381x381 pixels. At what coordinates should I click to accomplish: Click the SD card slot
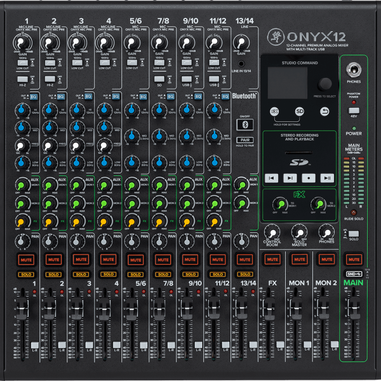click(298, 153)
